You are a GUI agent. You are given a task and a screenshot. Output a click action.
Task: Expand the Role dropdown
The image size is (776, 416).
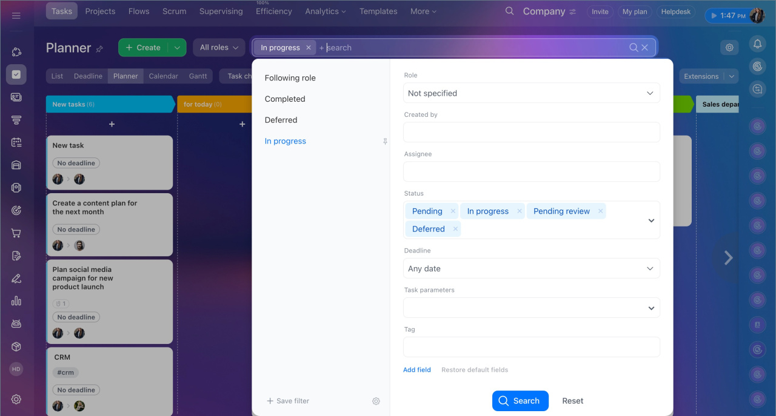531,93
